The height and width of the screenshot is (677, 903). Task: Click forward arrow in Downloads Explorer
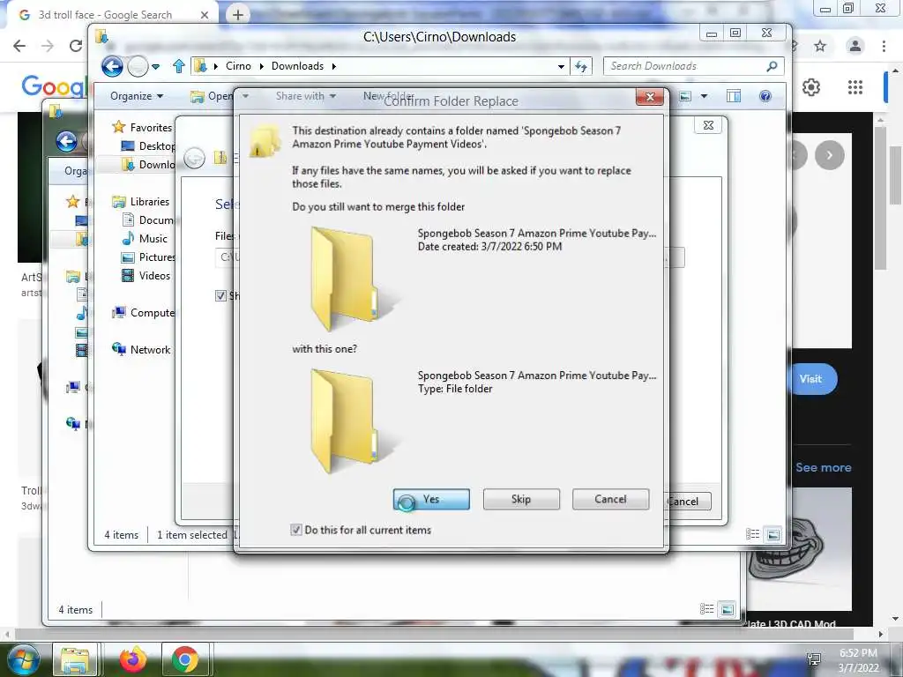pos(137,67)
